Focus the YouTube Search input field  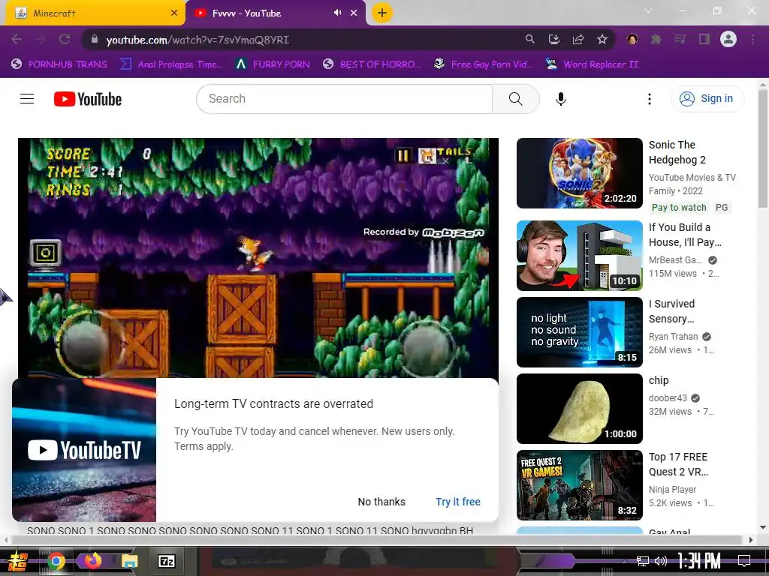tap(344, 99)
